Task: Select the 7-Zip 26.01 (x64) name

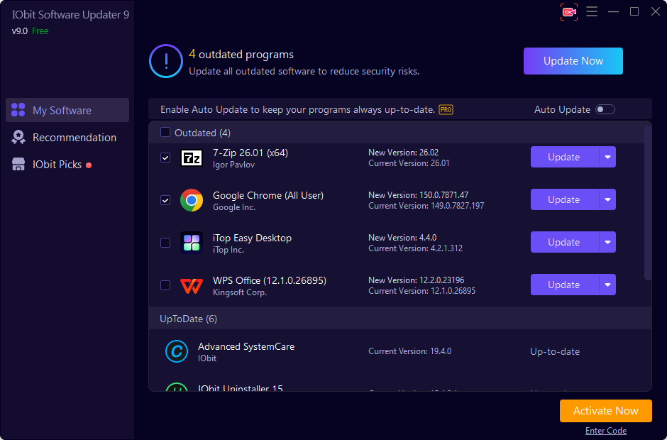Action: click(x=250, y=153)
